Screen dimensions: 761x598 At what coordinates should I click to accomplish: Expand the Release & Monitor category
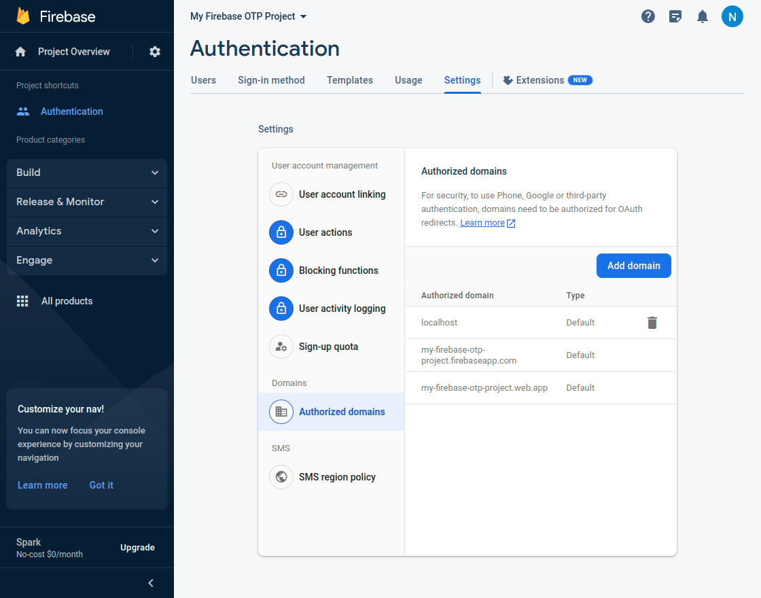pos(86,202)
